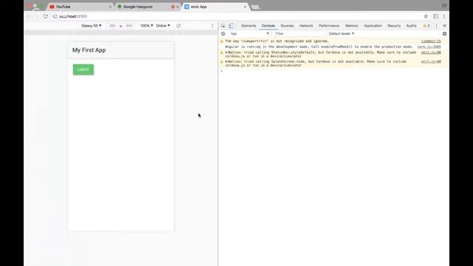Click the site info icon in address bar
Image resolution: width=473 pixels, height=266 pixels.
coord(55,16)
